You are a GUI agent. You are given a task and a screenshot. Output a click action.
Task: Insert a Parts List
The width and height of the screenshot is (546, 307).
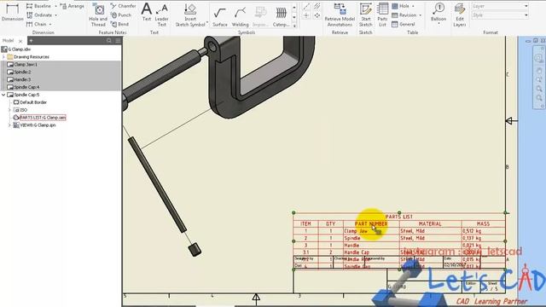tap(382, 15)
